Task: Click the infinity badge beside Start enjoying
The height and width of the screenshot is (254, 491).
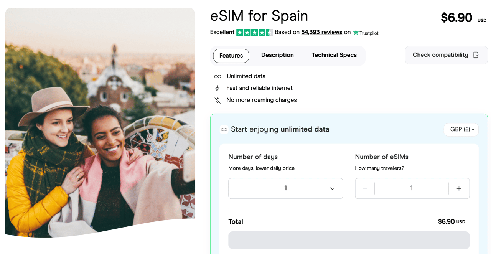Action: pyautogui.click(x=224, y=130)
